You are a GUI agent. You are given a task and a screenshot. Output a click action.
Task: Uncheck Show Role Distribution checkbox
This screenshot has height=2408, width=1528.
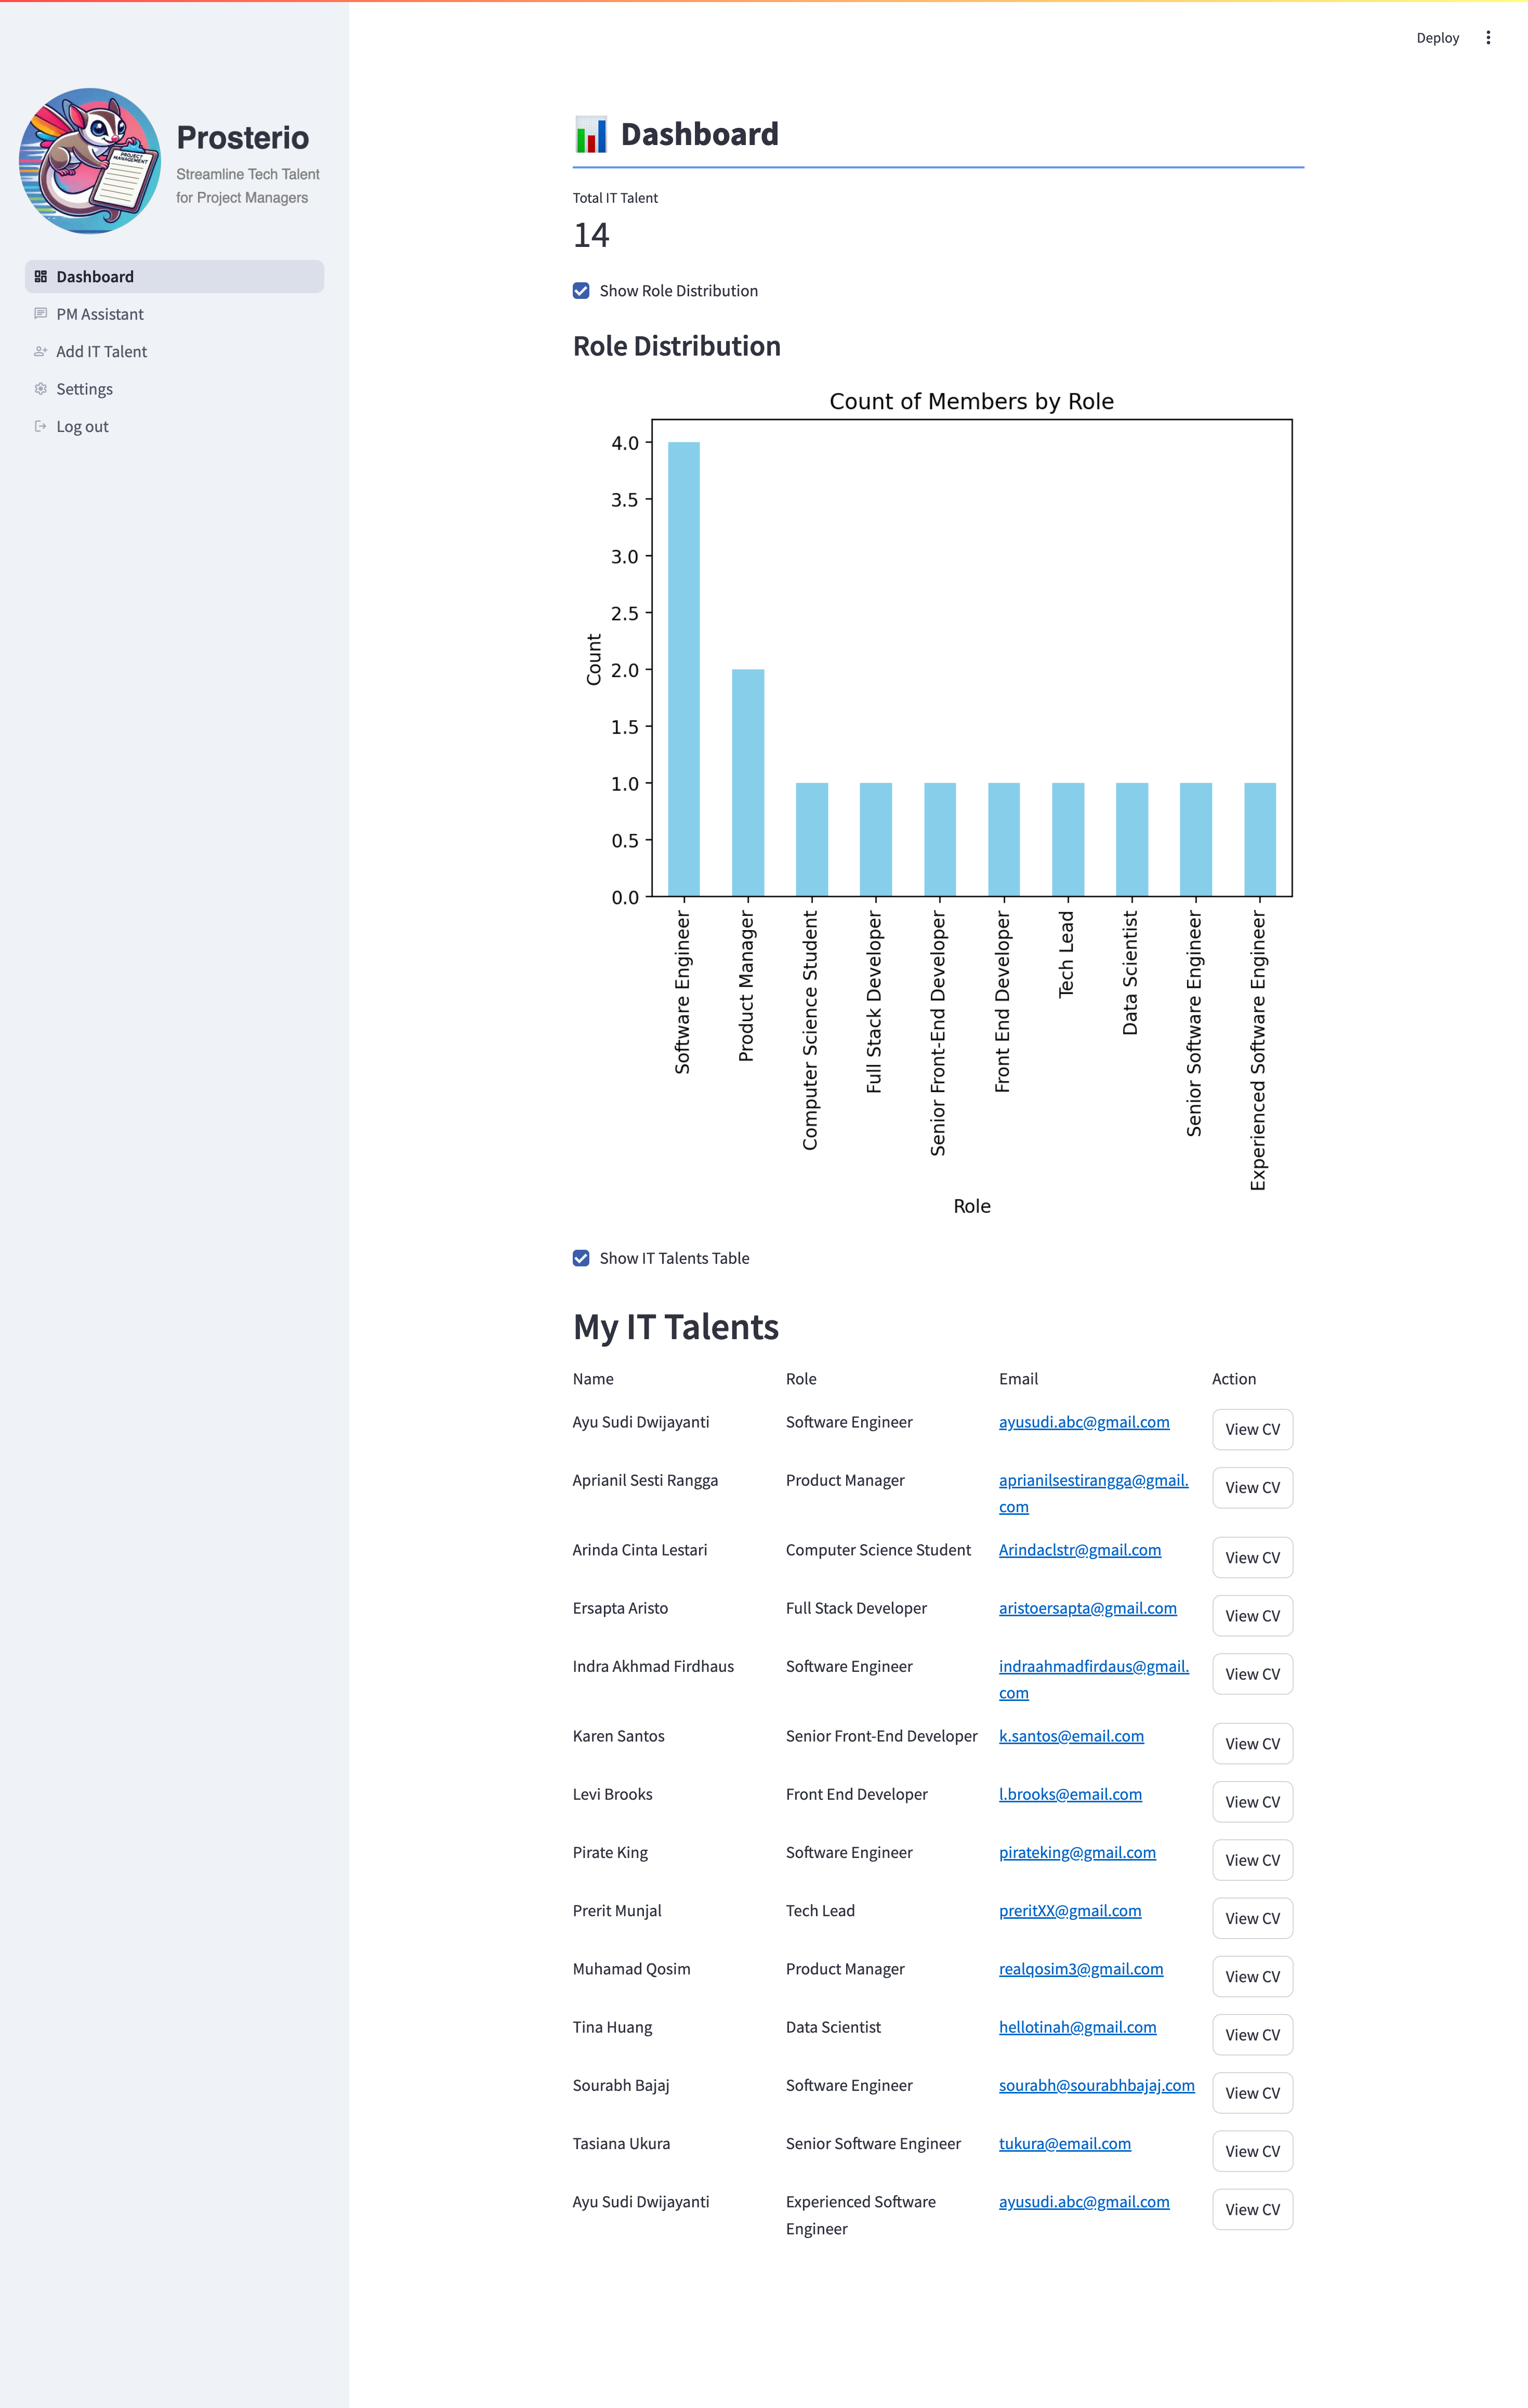point(581,291)
